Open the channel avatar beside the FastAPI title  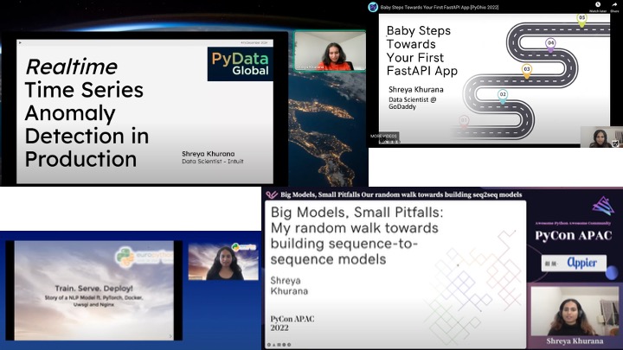(x=374, y=7)
